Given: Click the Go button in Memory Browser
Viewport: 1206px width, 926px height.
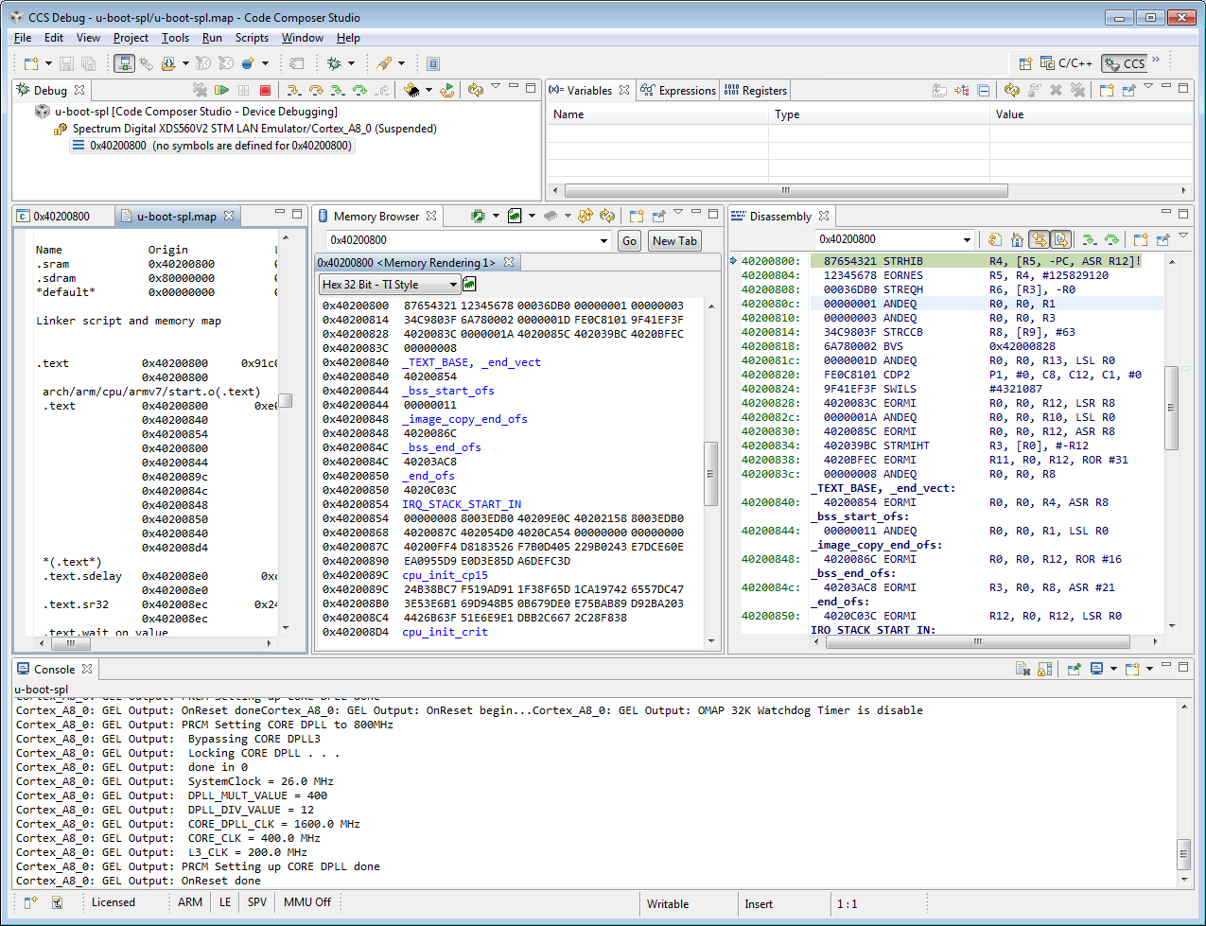Looking at the screenshot, I should 629,241.
